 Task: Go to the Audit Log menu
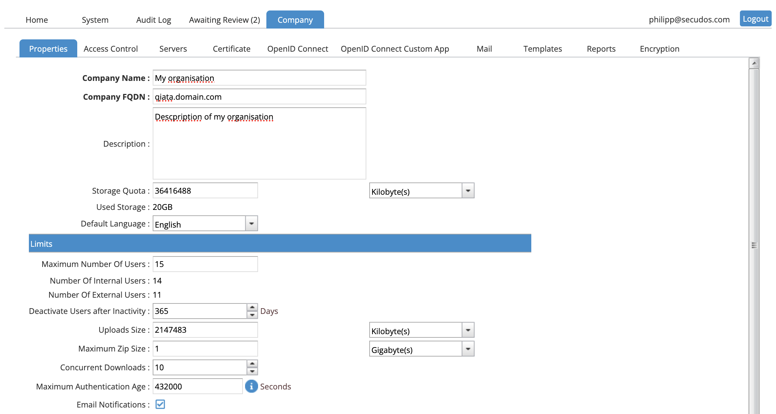click(x=153, y=20)
